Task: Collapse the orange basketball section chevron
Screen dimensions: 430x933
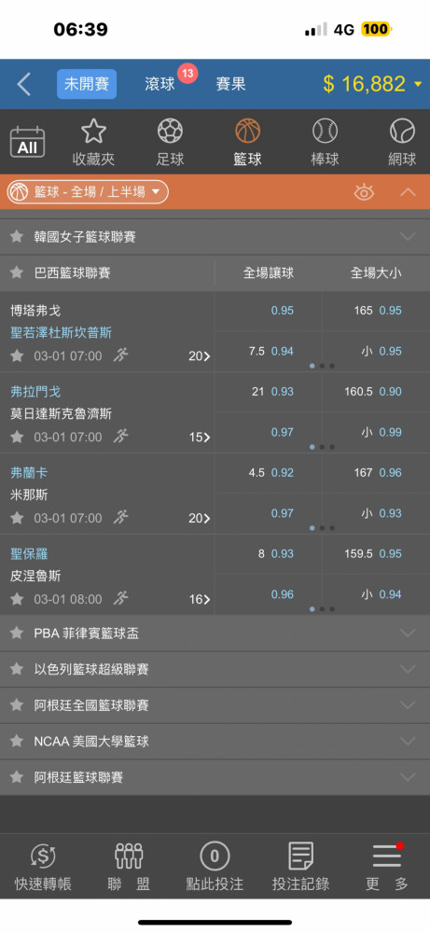Action: coord(408,191)
